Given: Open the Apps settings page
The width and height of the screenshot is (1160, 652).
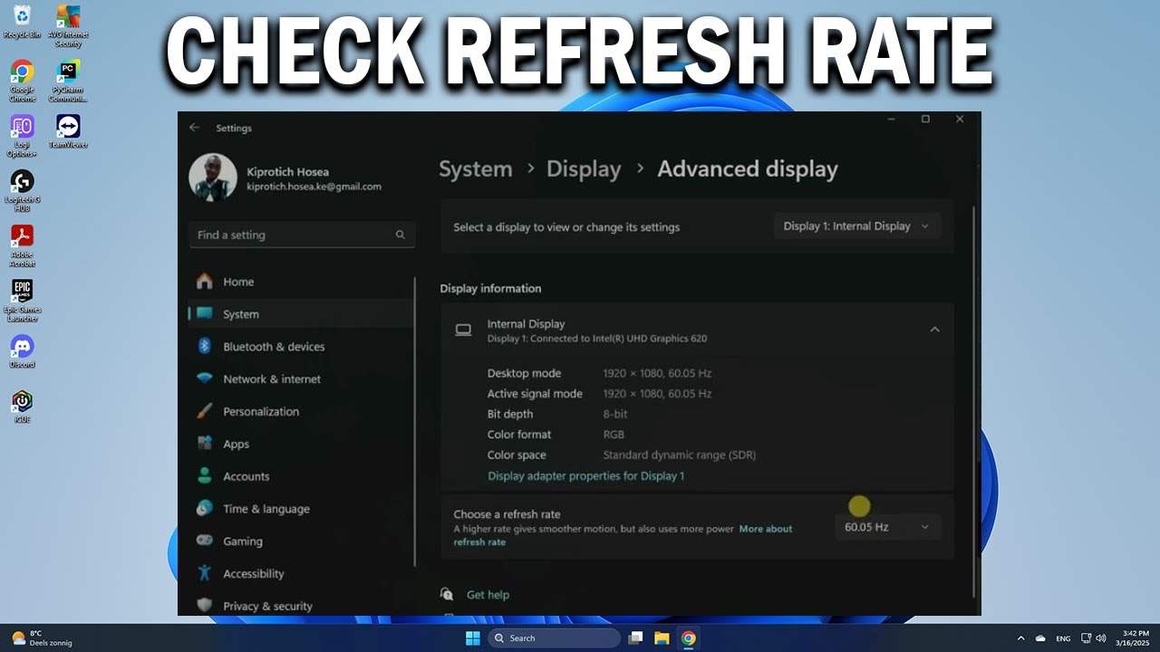Looking at the screenshot, I should pos(301,445).
